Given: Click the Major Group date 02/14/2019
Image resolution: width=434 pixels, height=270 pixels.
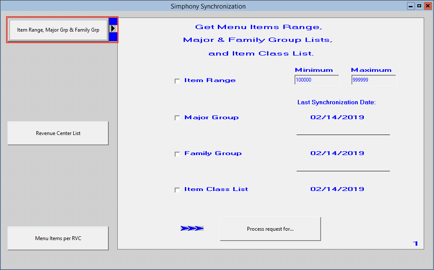Looking at the screenshot, I should (337, 117).
